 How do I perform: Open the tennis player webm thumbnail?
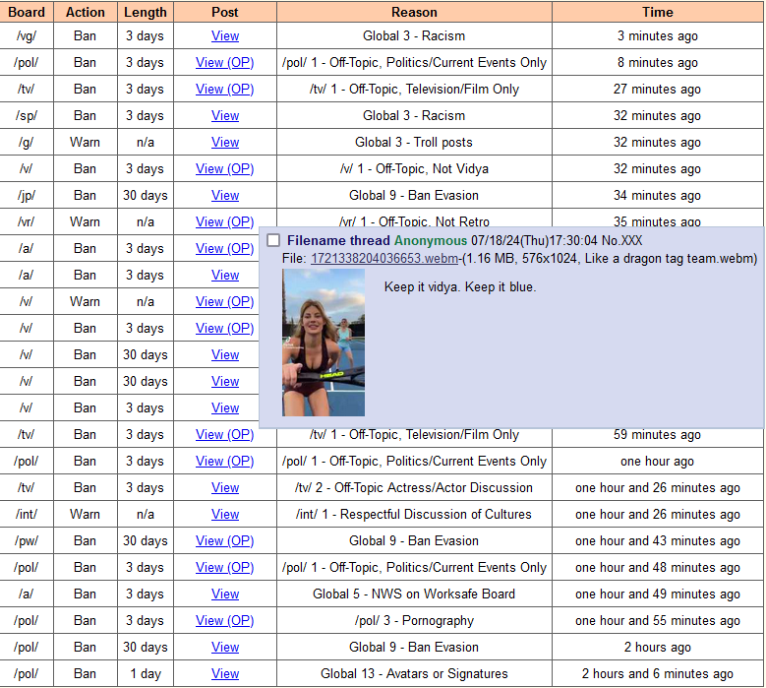tap(324, 343)
